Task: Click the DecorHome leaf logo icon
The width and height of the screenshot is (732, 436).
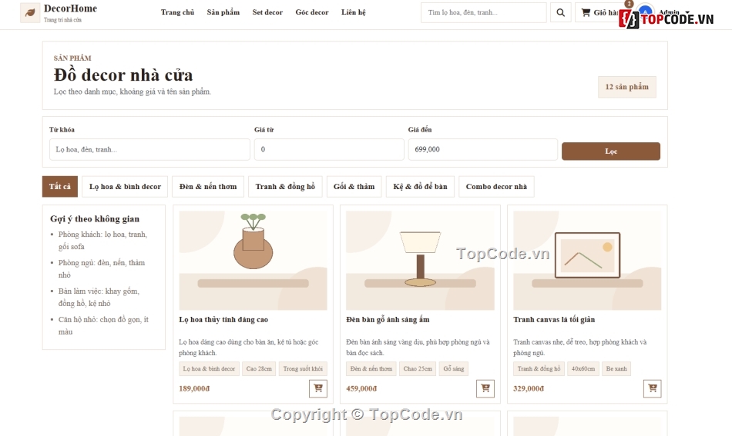Action: [30, 12]
